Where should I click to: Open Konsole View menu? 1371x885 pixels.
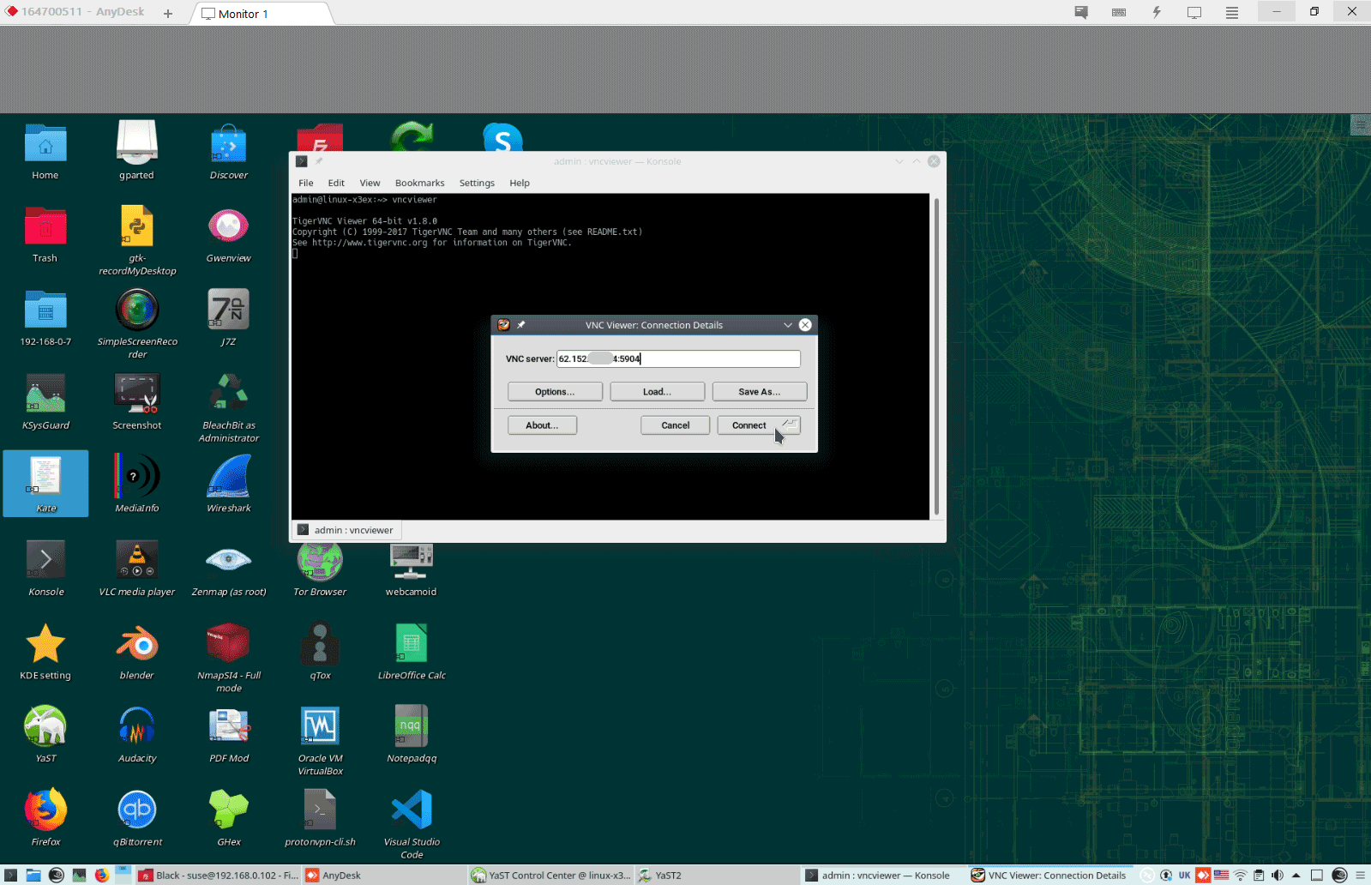370,183
